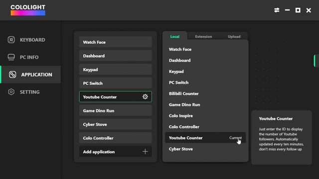The image size is (319, 179).
Task: Close the Cololight window
Action: (x=309, y=10)
